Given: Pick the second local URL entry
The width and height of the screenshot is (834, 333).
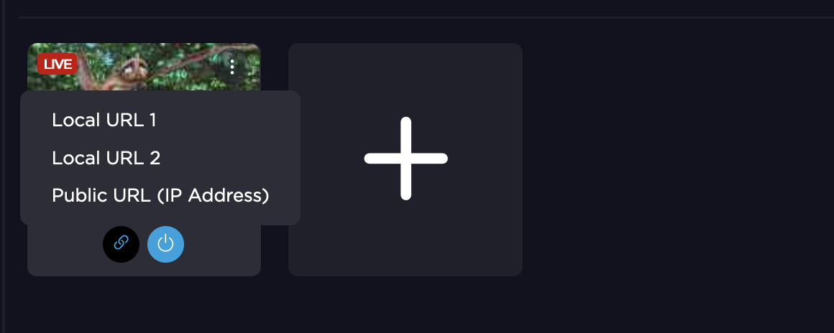Looking at the screenshot, I should (x=106, y=158).
